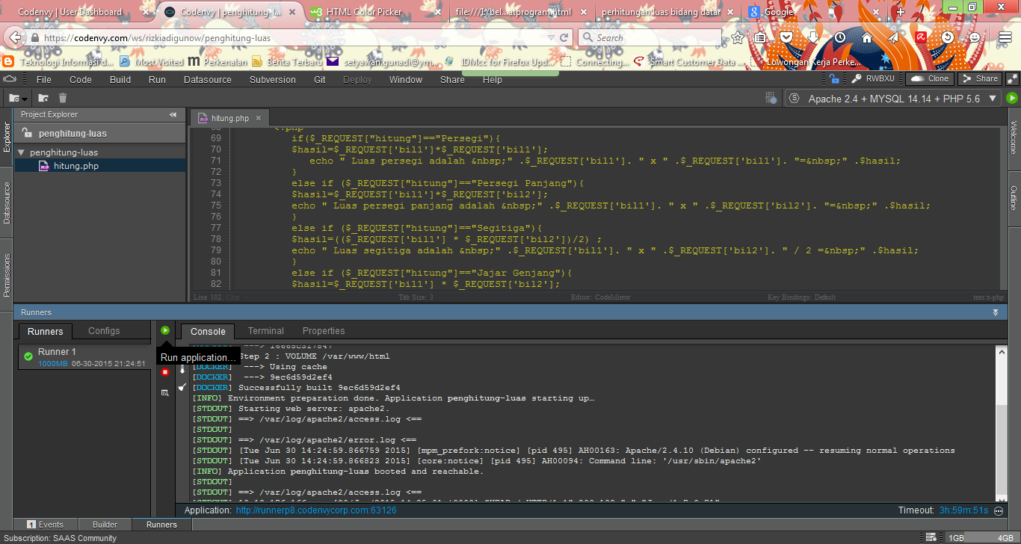Switch to the Terminal tab

[265, 330]
